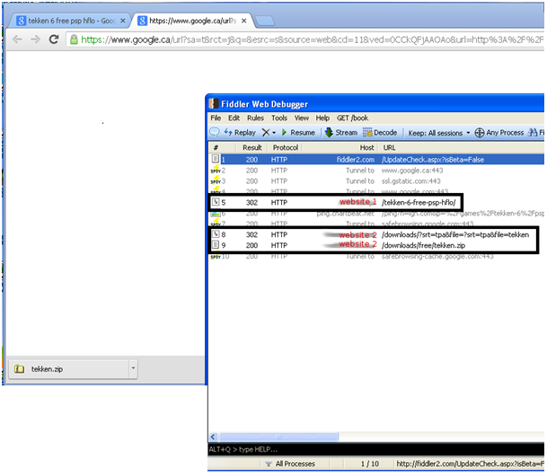Sort sessions by Protocol column
Viewport: 547px width, 474px height.
click(285, 147)
